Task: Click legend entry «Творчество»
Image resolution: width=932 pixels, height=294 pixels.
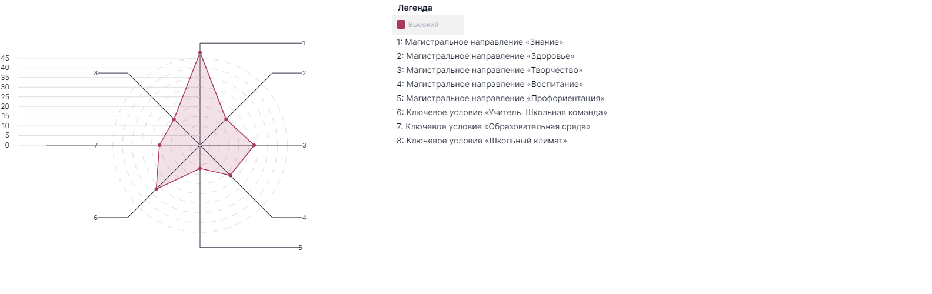Action: [x=490, y=71]
